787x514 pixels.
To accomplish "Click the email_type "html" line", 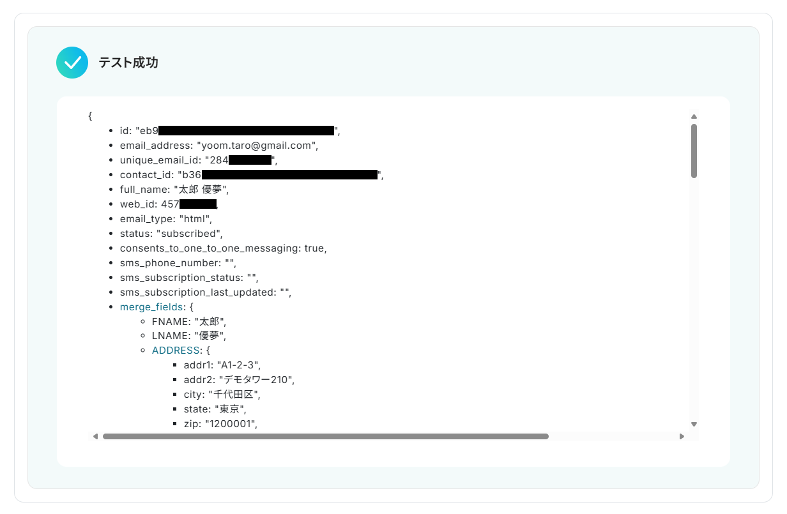I will click(166, 219).
